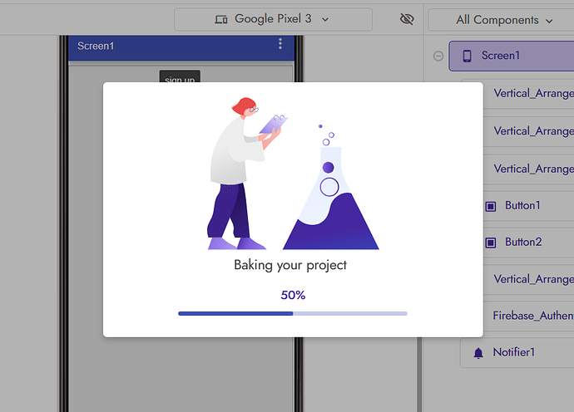
Task: Click the three-dot menu in the Screen1 title bar
Action: click(280, 44)
